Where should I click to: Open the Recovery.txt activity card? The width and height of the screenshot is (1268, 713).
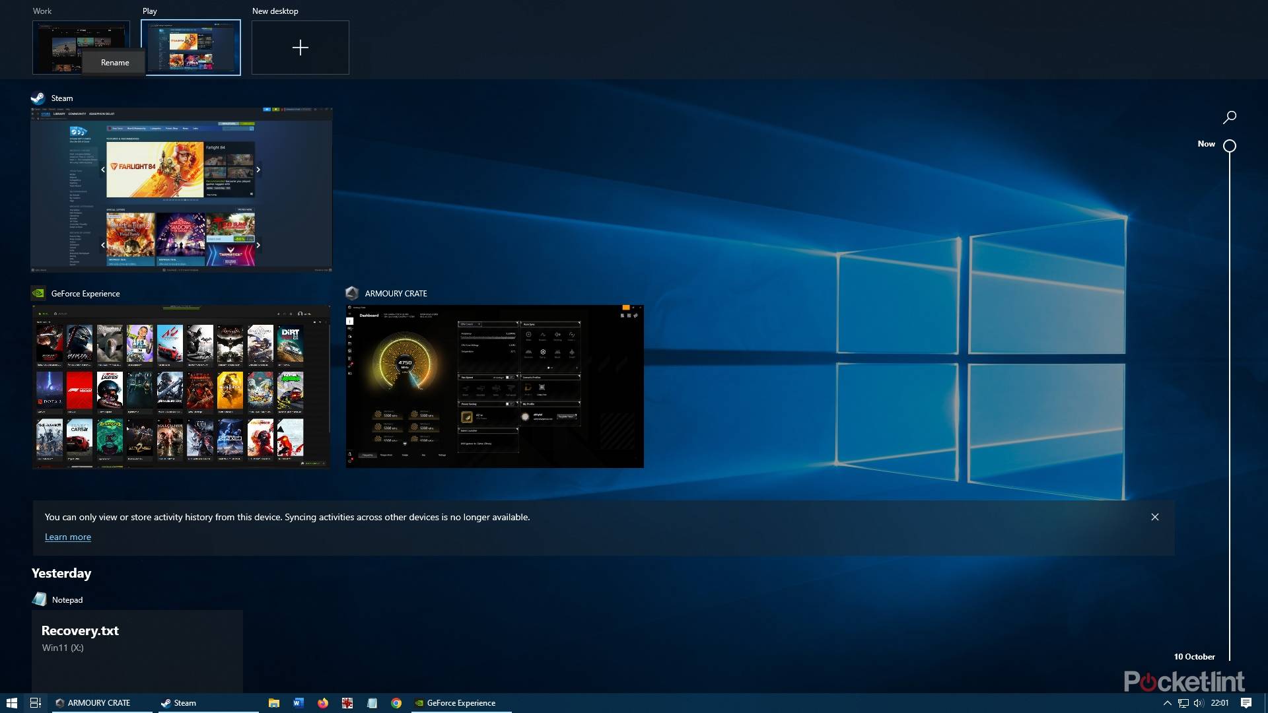tap(137, 651)
